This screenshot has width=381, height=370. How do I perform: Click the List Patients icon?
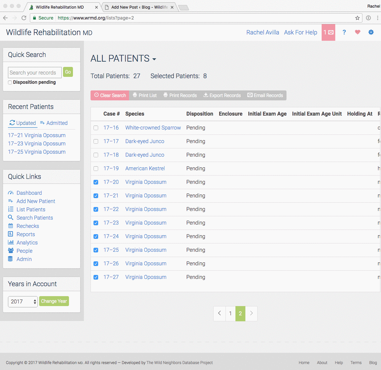[x=11, y=209]
